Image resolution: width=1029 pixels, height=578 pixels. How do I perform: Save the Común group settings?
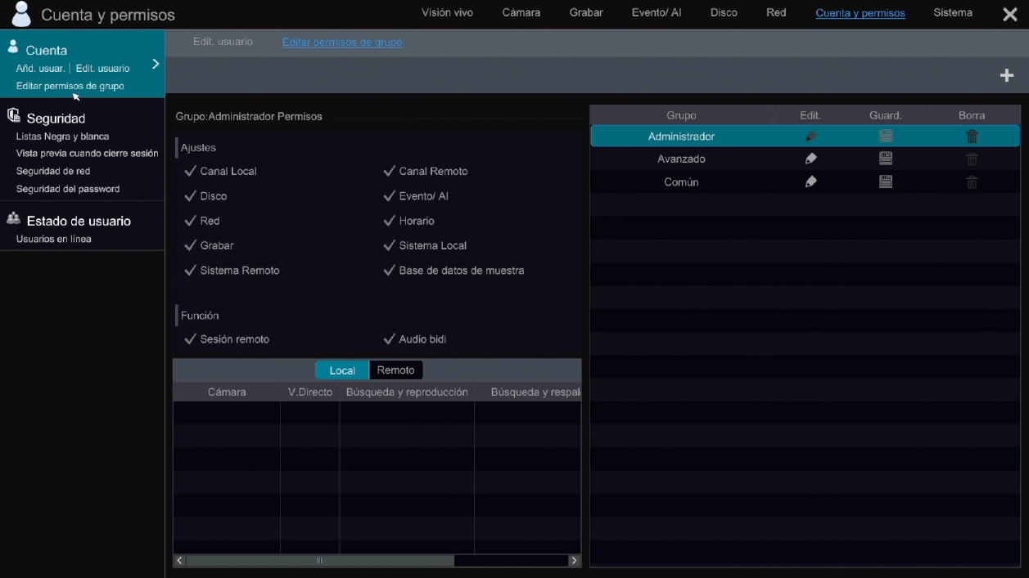[x=886, y=181]
